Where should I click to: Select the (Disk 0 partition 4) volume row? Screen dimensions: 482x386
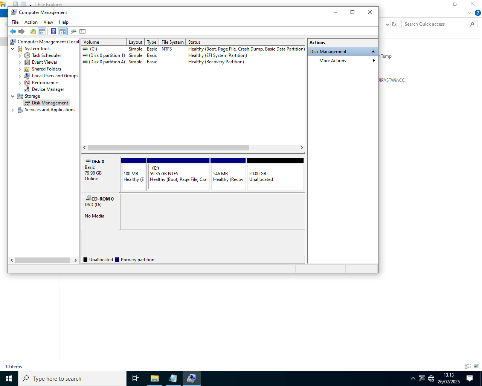tap(193, 62)
